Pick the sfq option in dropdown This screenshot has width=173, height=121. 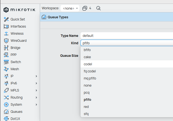click(x=86, y=114)
